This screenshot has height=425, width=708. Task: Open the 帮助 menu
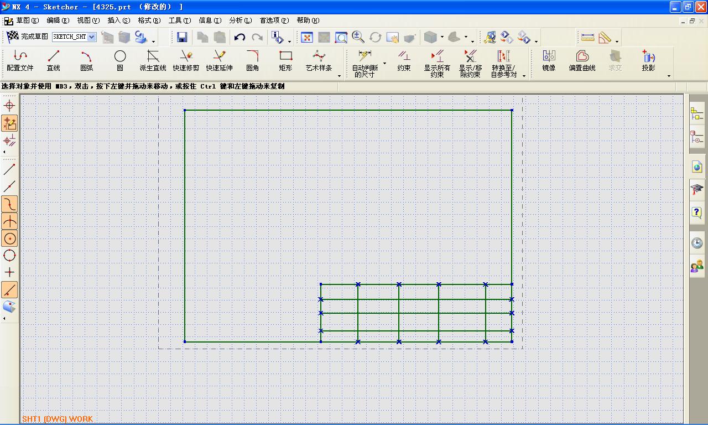[x=308, y=20]
